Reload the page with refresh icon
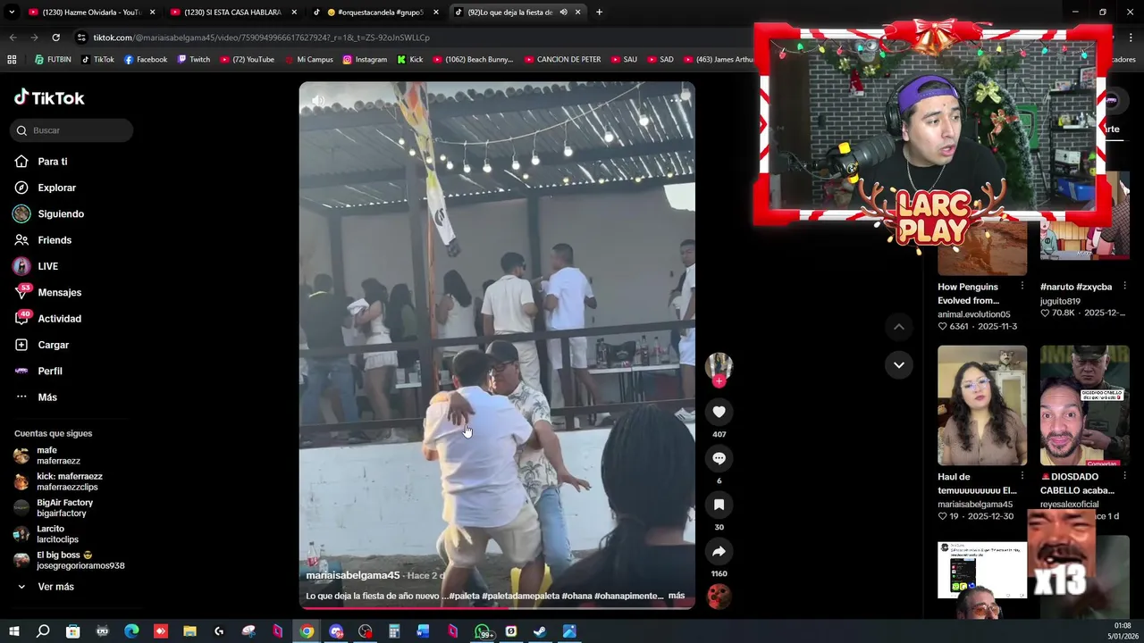1144x643 pixels. pos(55,38)
